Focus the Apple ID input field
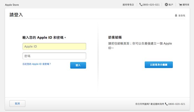 [54, 46]
